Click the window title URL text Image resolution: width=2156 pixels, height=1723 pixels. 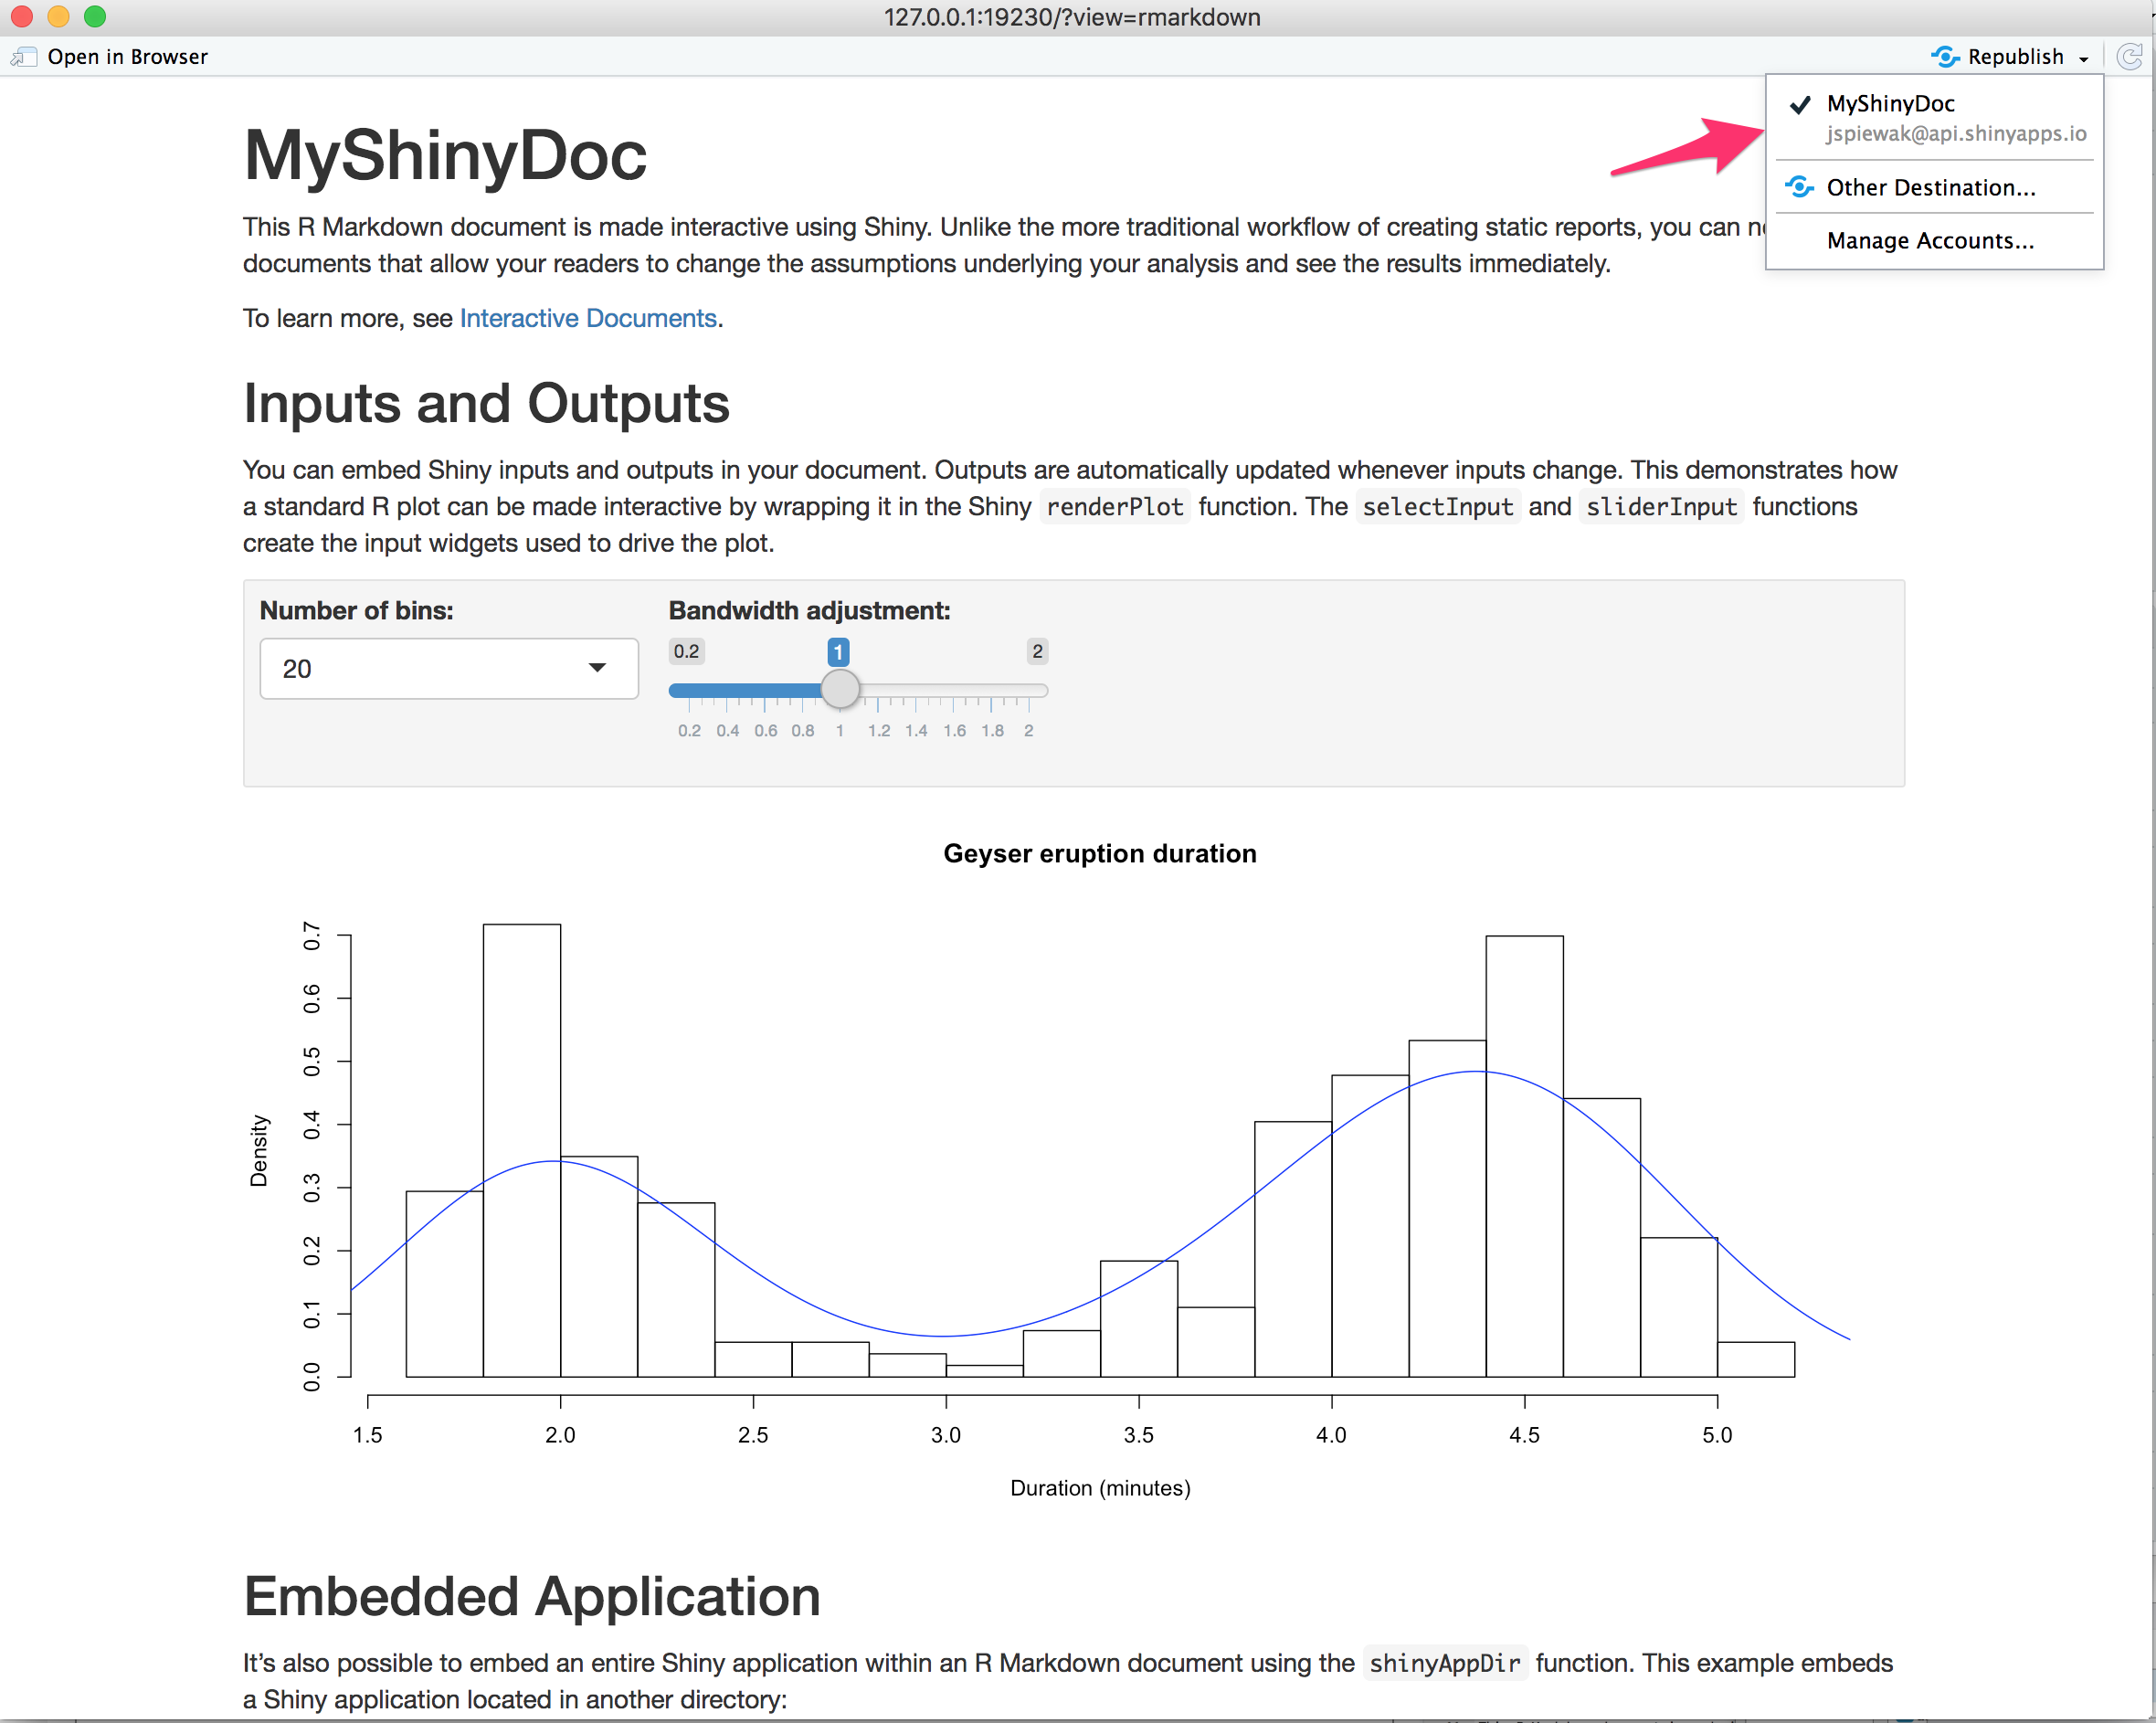(x=1072, y=17)
